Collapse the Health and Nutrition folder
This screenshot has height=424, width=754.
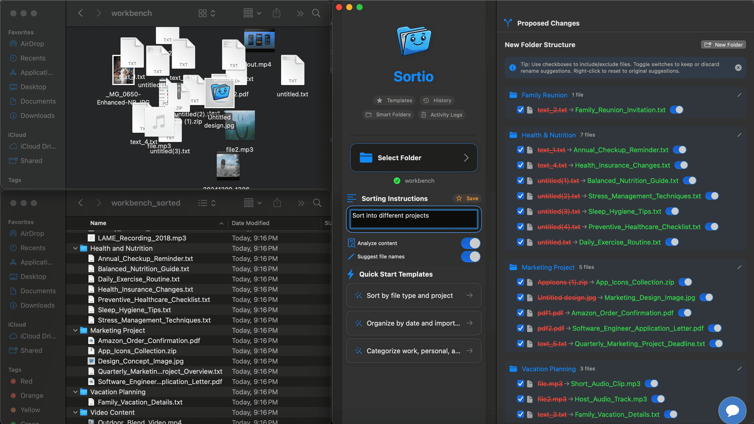pos(75,249)
